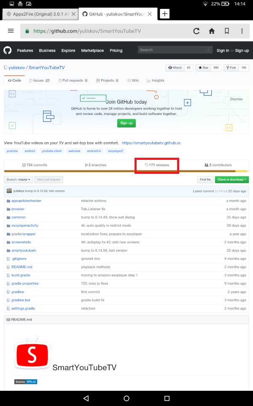The image size is (253, 406).
Task: View the 2 branches link
Action: point(96,165)
